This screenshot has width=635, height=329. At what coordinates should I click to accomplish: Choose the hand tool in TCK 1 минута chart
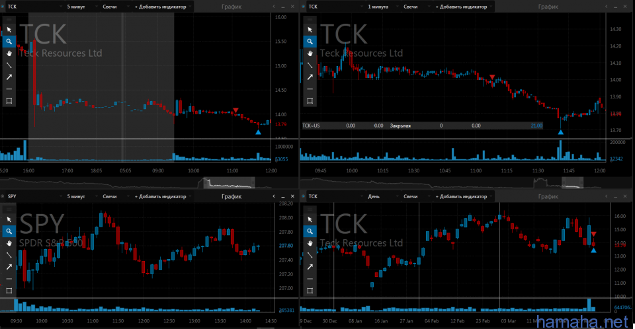[310, 54]
